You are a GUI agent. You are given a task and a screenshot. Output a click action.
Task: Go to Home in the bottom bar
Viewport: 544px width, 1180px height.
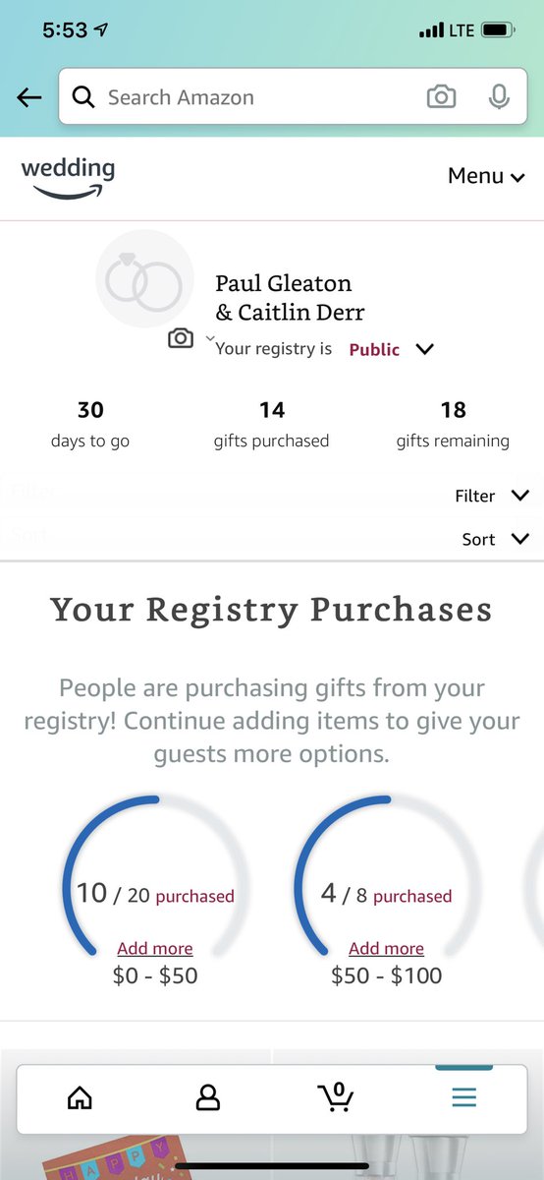80,1097
